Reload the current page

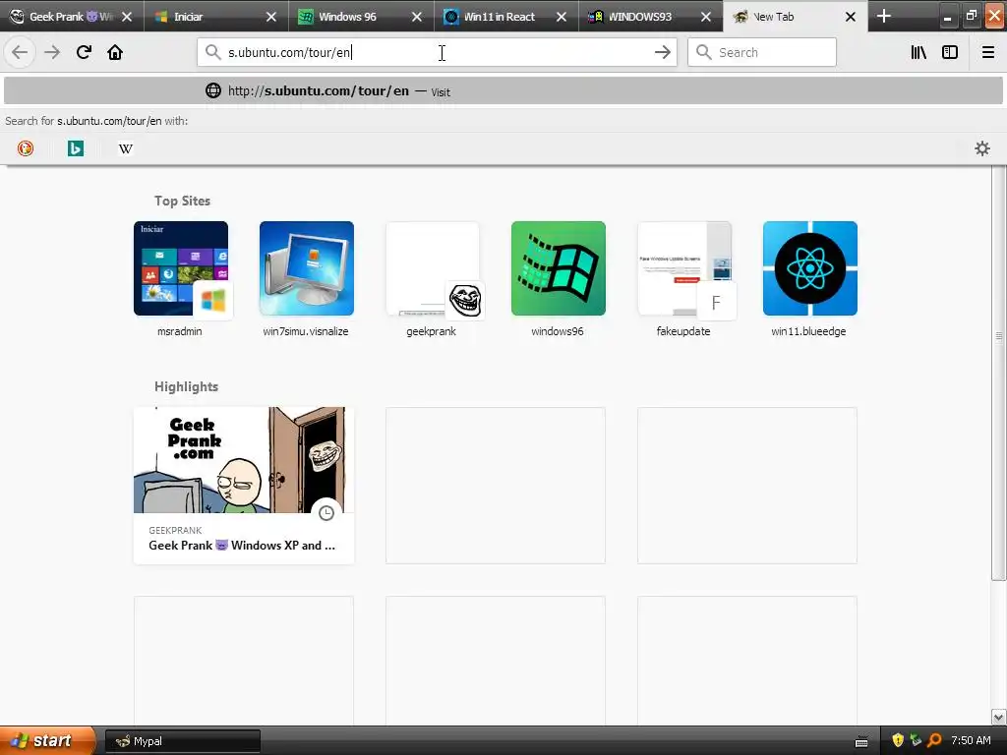(84, 52)
